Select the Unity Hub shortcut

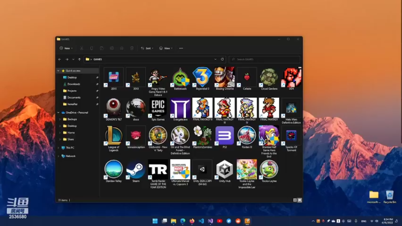225,171
